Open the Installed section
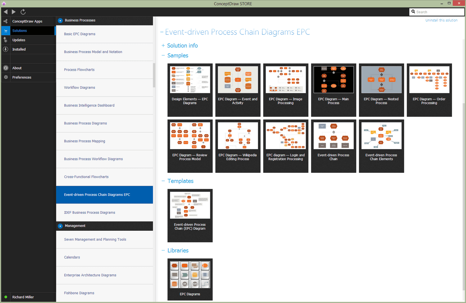Image resolution: width=466 pixels, height=303 pixels. click(x=19, y=49)
